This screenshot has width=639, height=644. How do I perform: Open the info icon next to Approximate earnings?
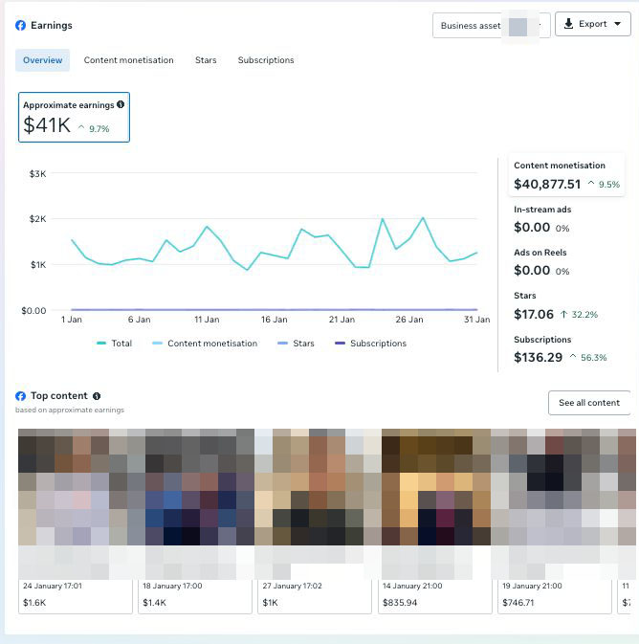(121, 104)
